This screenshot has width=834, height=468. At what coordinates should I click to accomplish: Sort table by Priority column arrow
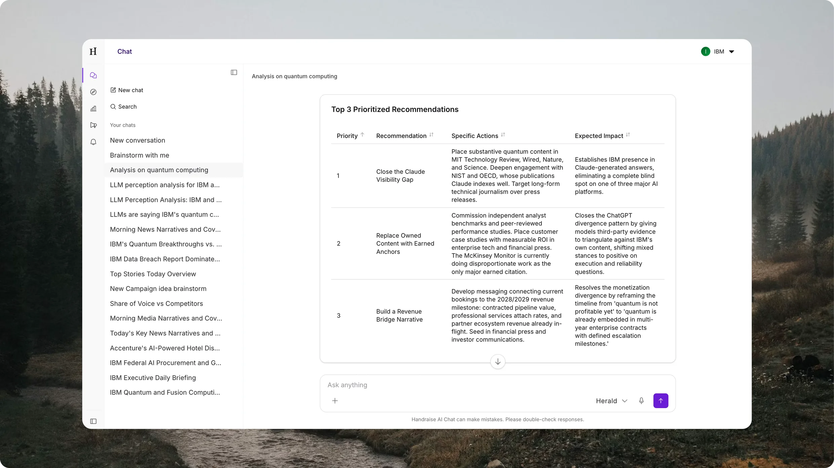point(362,135)
